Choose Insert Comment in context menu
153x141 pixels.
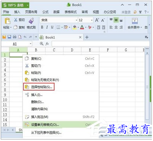pyautogui.click(x=61, y=117)
